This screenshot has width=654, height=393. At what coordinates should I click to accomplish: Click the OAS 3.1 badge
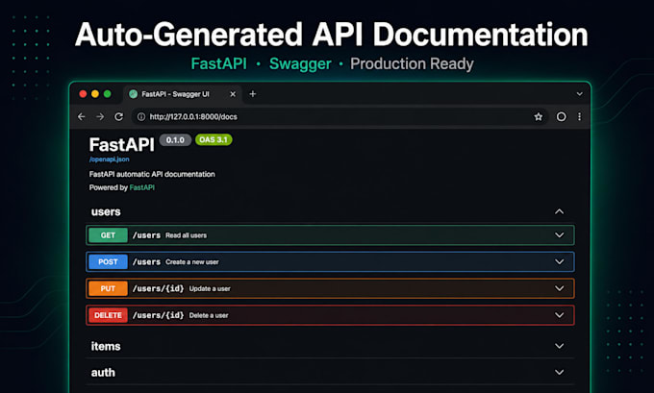[214, 139]
